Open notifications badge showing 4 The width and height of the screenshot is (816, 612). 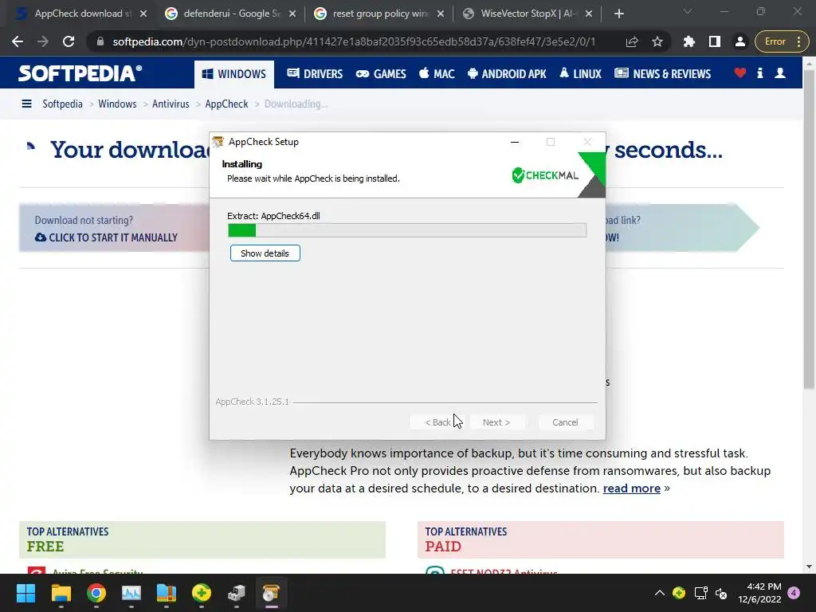[x=794, y=593]
